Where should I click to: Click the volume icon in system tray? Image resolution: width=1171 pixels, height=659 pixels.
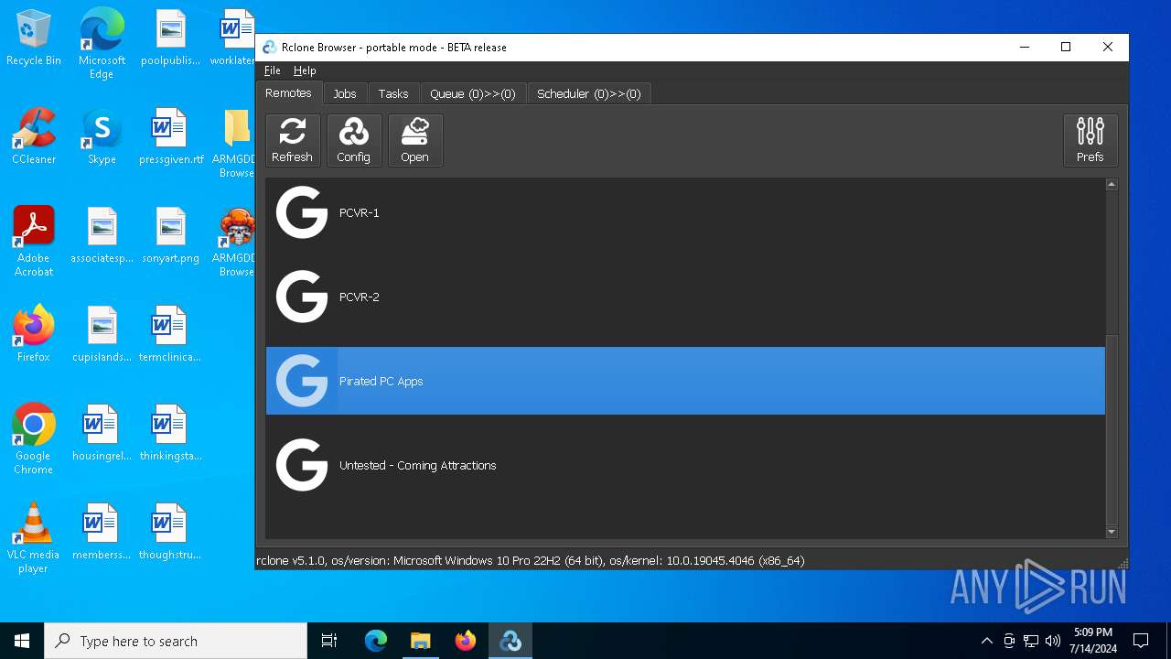pyautogui.click(x=1053, y=641)
